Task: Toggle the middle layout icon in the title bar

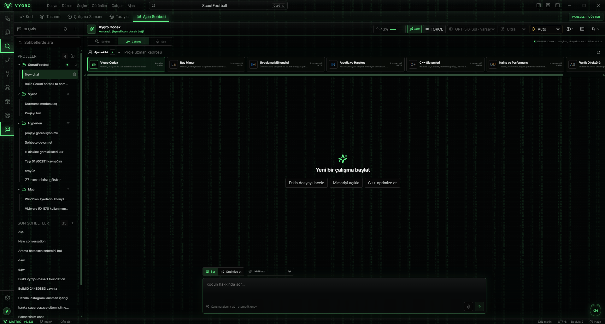Action: tap(548, 5)
